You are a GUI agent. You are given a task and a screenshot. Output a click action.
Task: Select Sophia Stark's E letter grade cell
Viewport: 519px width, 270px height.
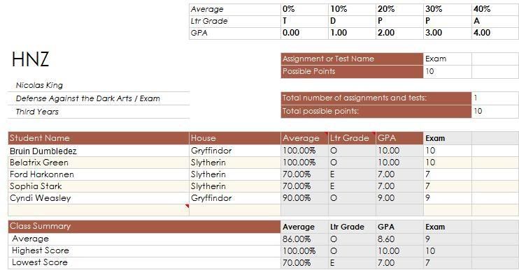coord(353,186)
